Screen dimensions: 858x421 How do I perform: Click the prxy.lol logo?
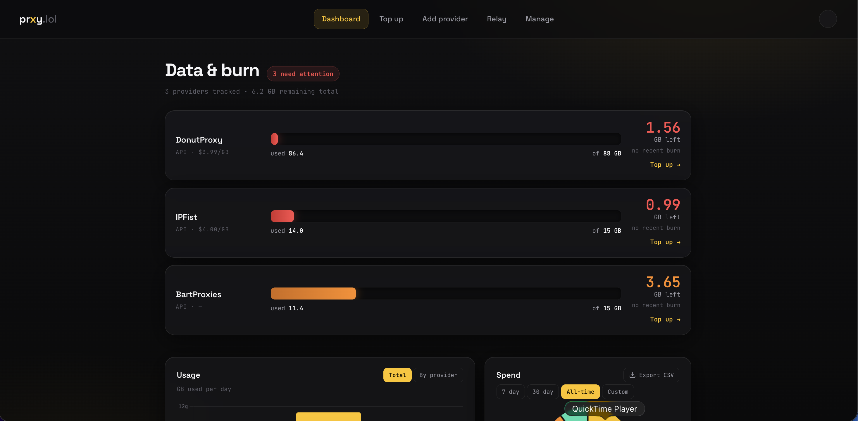38,19
